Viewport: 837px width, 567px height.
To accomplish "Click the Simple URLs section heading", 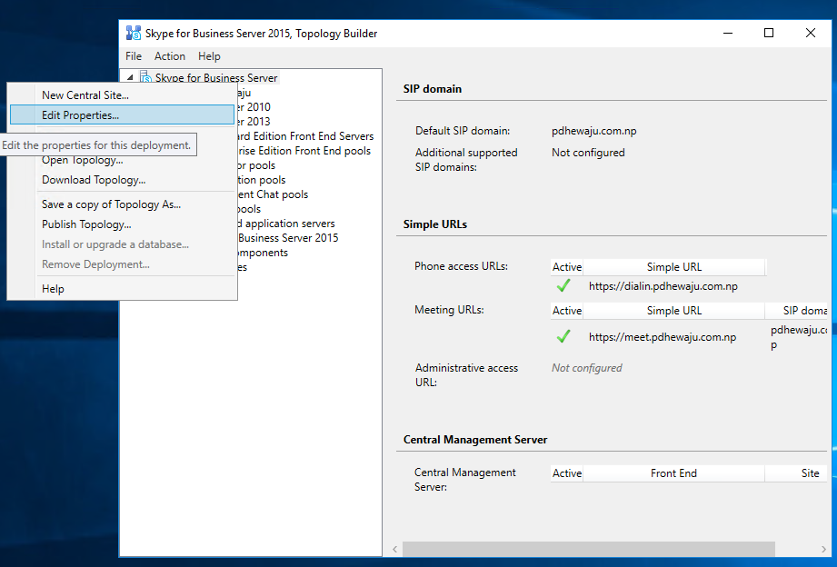I will [x=435, y=224].
